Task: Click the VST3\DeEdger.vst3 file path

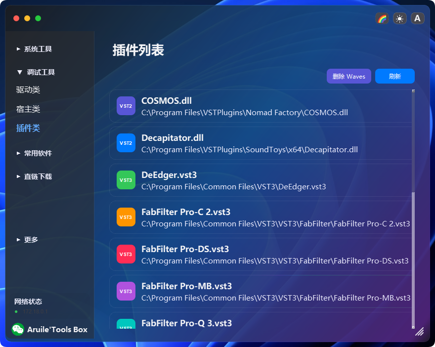Action: coord(234,187)
